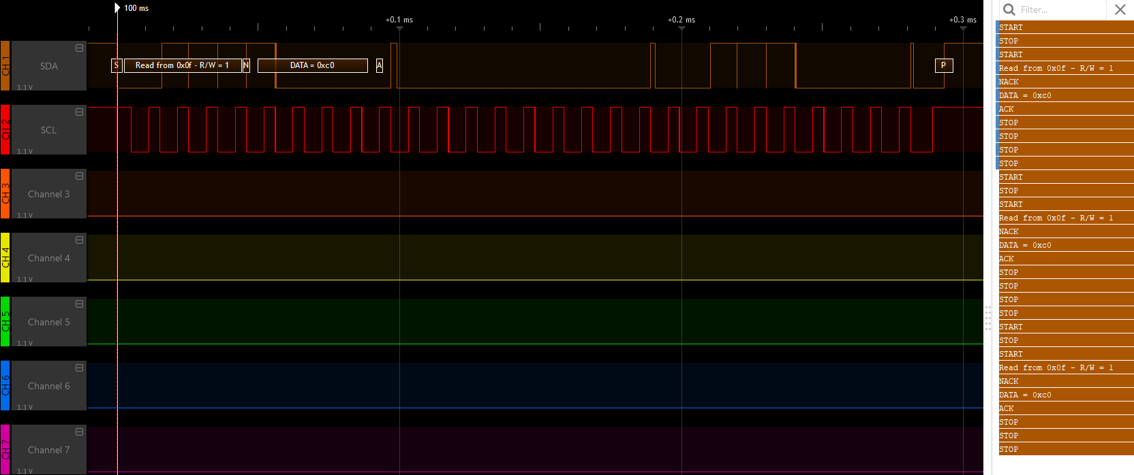Screen dimensions: 1134x475
Task: Click the 'DATA = 0xc0' waveform bubble
Action: 313,65
